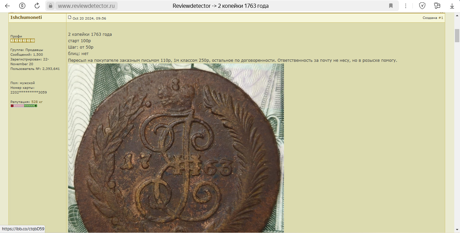
Task: Click the 'Пол: мужской' text
Action: pos(23,83)
